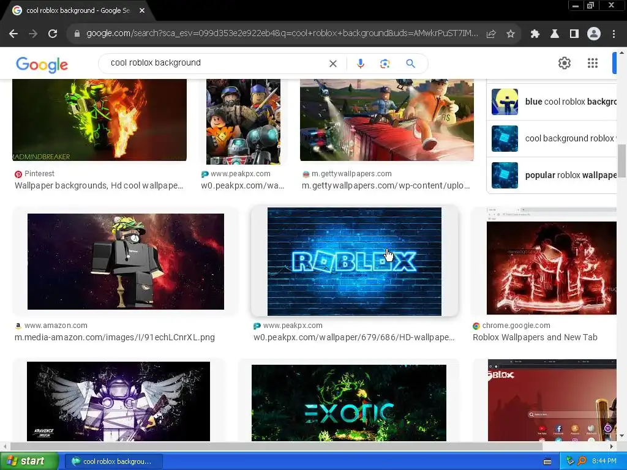This screenshot has width=627, height=470.
Task: Bookmark this page with star icon
Action: tap(511, 34)
